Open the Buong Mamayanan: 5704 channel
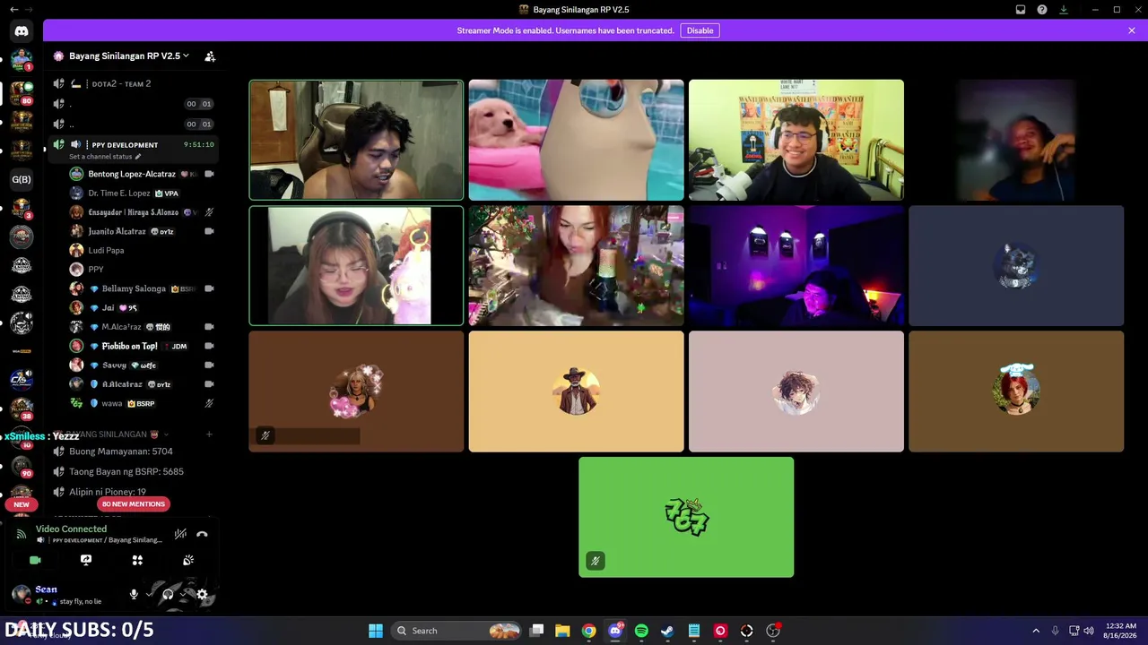 pyautogui.click(x=133, y=451)
